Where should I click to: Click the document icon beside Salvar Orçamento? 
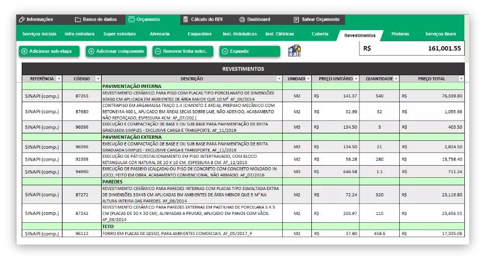[x=296, y=20]
